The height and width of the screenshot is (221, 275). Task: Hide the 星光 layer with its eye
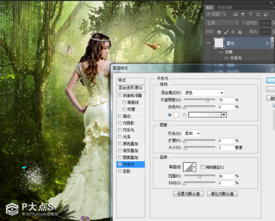pyautogui.click(x=208, y=43)
